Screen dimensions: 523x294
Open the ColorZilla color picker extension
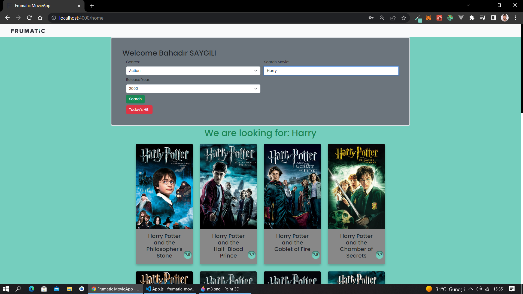pos(418,18)
